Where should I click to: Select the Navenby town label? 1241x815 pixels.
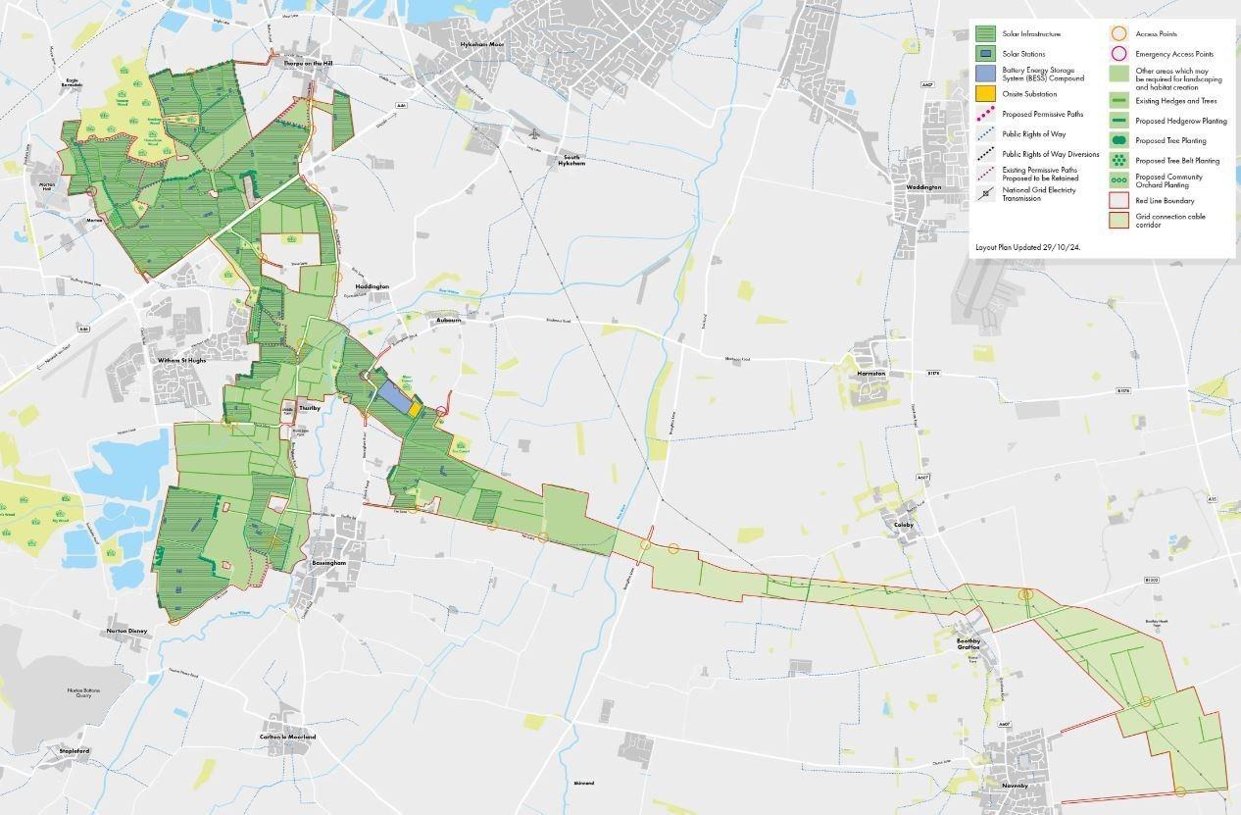pyautogui.click(x=1018, y=788)
